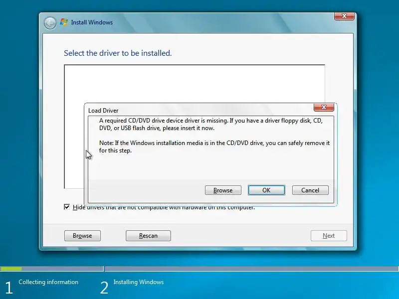Screen dimensions: 399x299
Task: Rescan for drivers
Action: (x=148, y=236)
